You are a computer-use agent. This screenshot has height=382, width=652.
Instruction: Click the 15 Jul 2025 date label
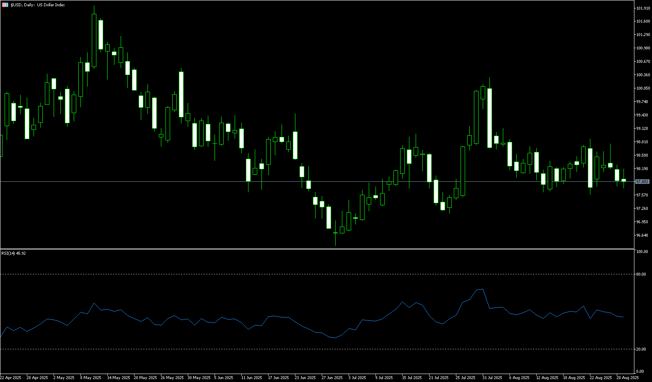point(412,378)
